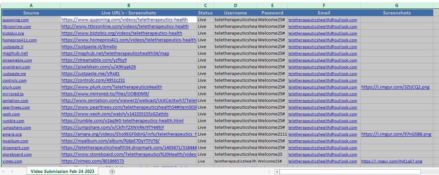Select Welcome2111 password cell for amara.org
This screenshot has width=439, height=175.
[x=272, y=134]
